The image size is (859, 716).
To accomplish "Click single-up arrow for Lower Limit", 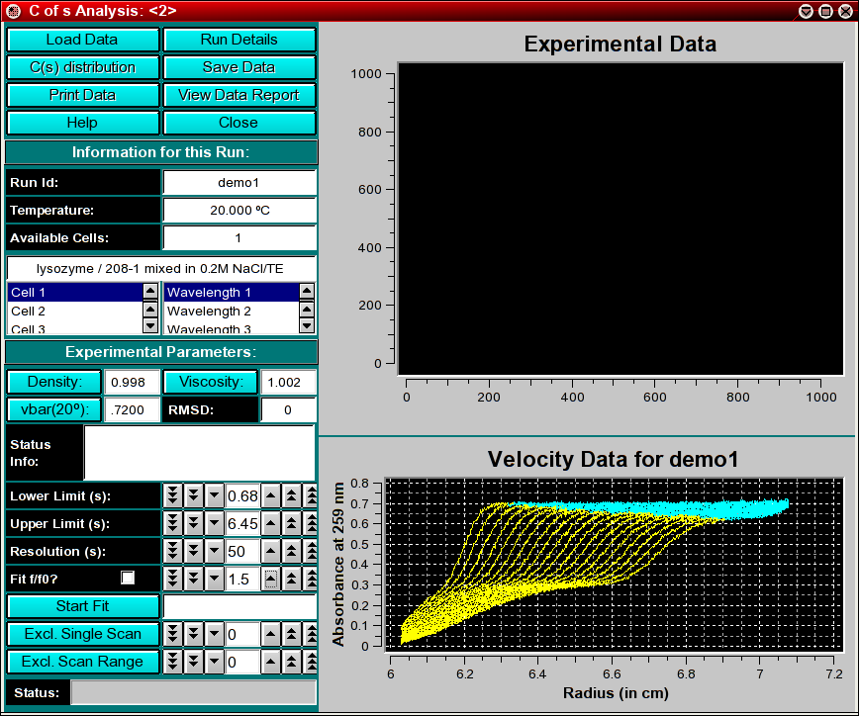I will (271, 495).
